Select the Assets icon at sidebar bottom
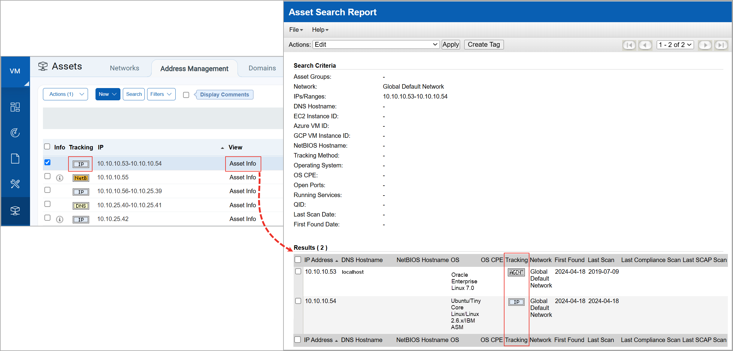This screenshot has width=733, height=351. (15, 211)
